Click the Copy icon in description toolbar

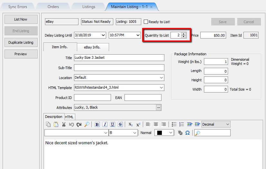[x=48, y=124]
